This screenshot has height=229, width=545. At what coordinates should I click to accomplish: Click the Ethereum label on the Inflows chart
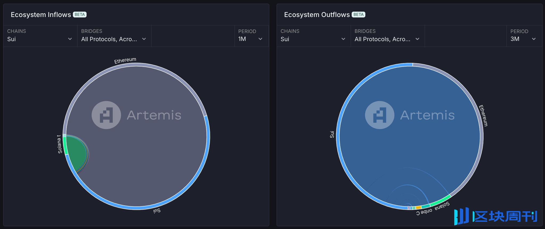point(125,61)
